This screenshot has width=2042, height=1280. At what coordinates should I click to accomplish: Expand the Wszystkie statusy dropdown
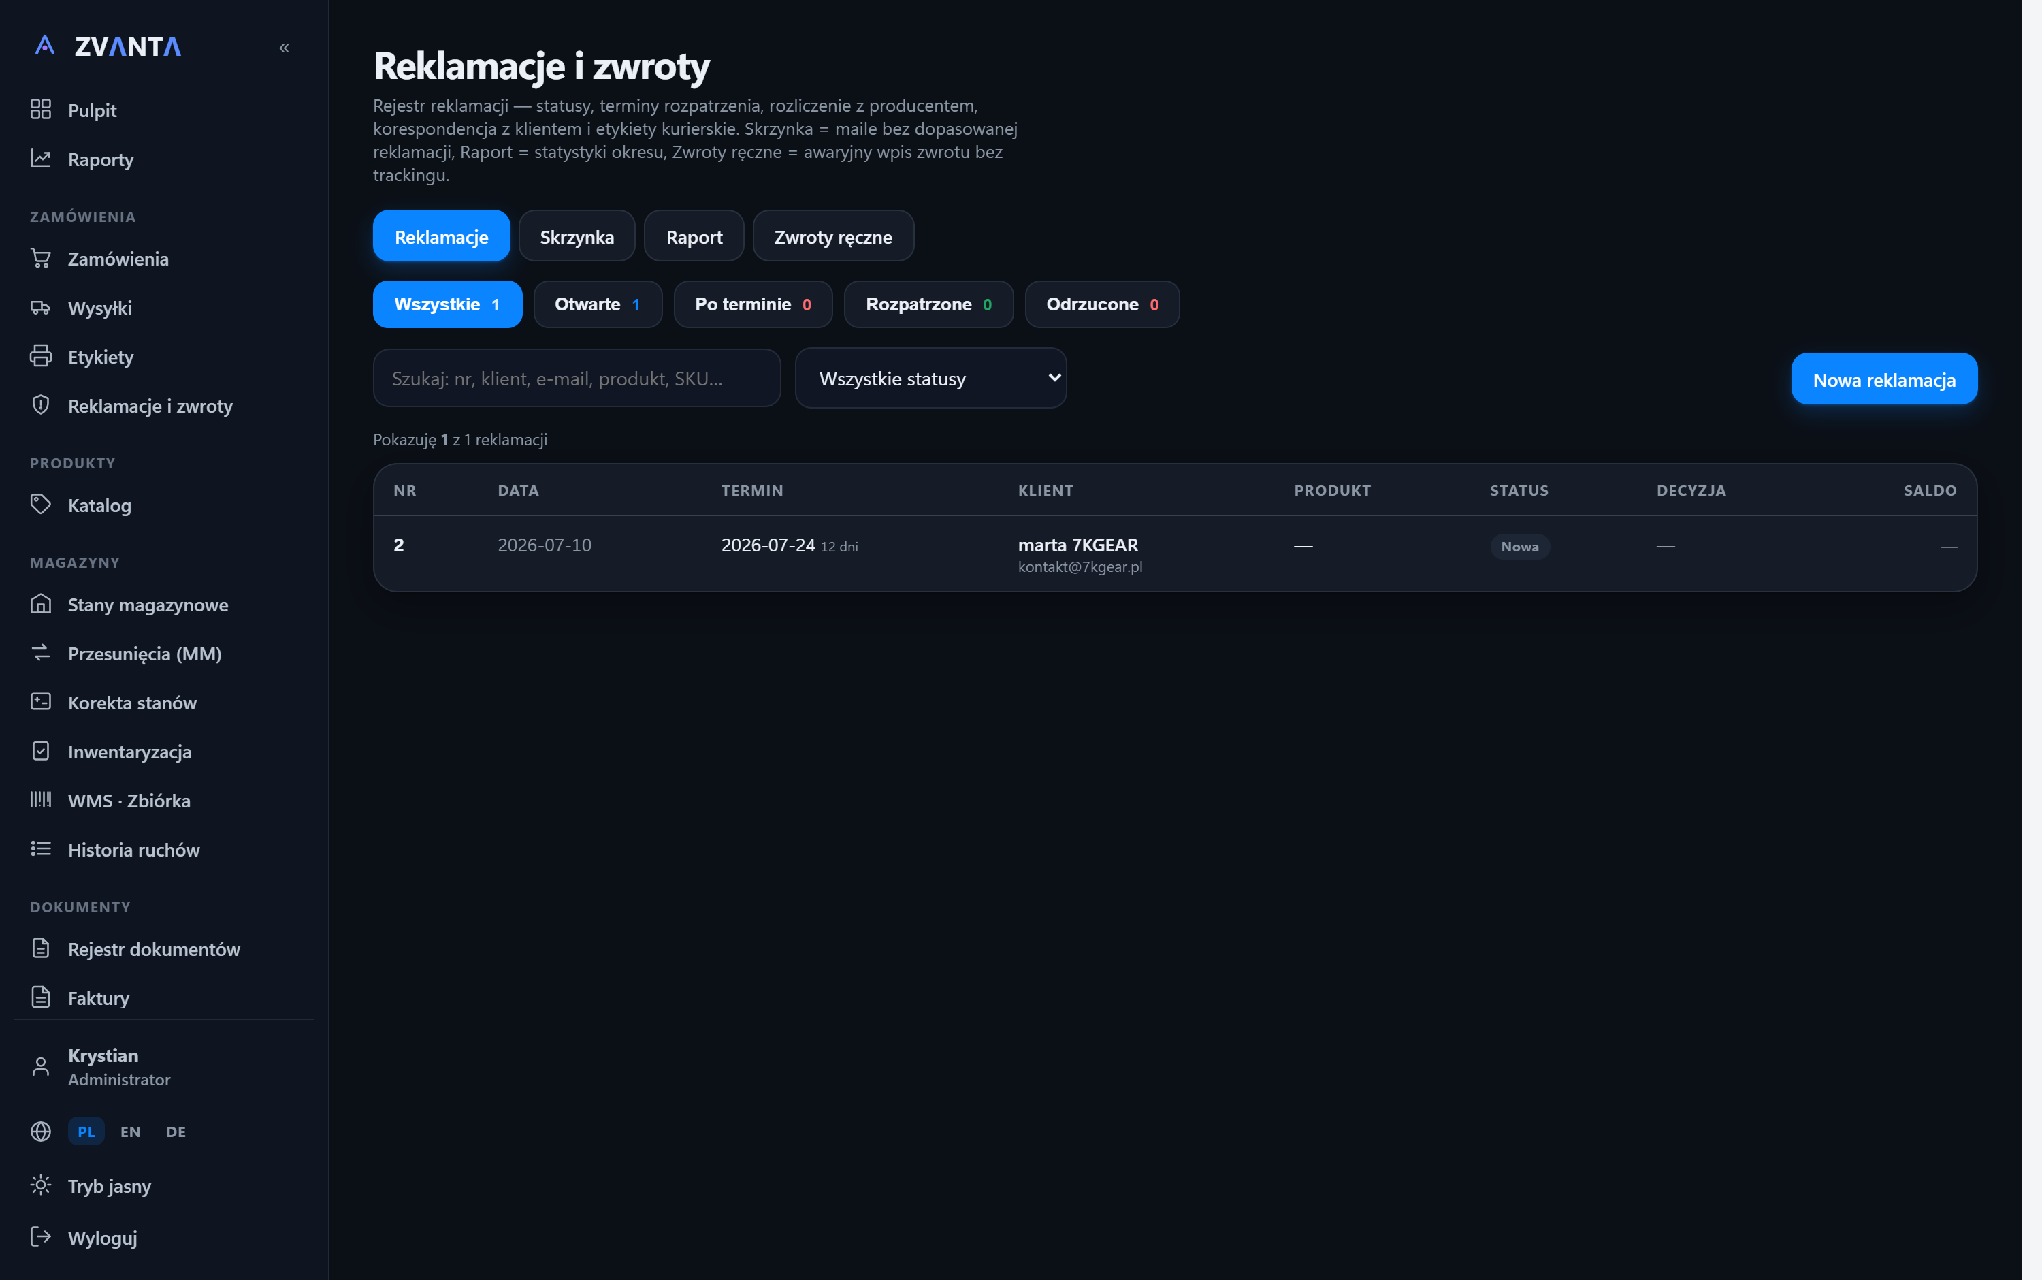[931, 379]
